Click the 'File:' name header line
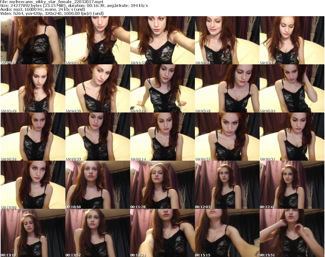This screenshot has width=325, height=257. 52,2
